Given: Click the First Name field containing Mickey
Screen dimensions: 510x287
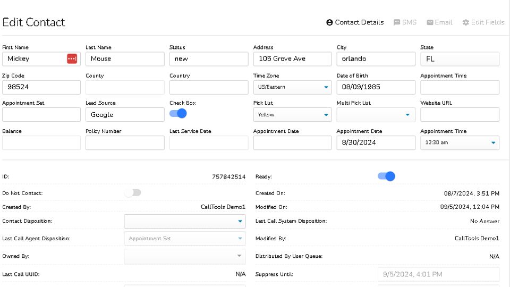Looking at the screenshot, I should tap(41, 59).
